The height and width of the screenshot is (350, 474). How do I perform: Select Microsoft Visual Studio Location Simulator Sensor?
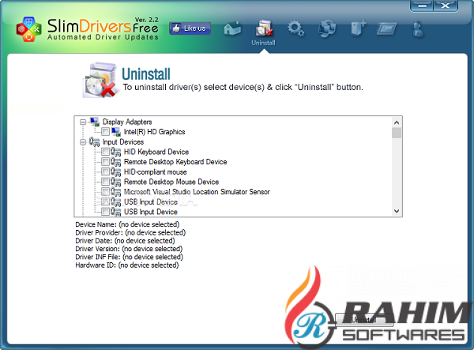click(x=197, y=192)
